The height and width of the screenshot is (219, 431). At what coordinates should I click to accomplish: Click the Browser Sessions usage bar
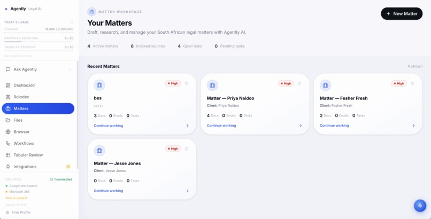click(39, 42)
